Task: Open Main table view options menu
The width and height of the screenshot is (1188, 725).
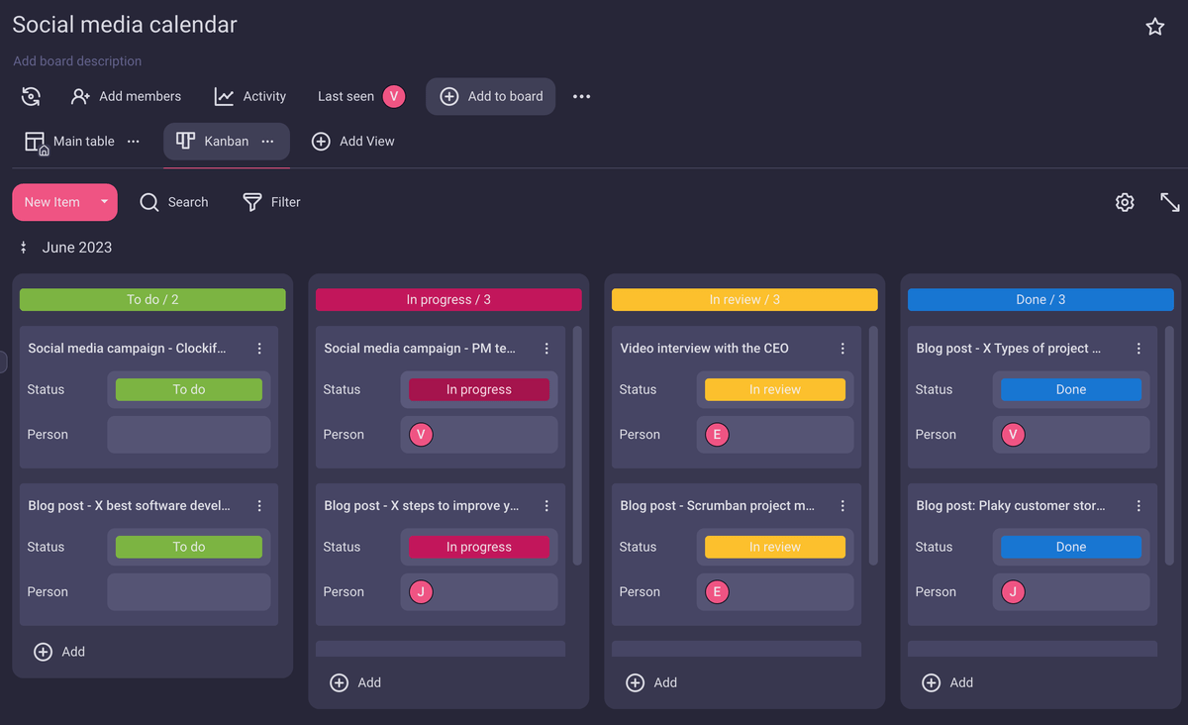Action: 134,142
